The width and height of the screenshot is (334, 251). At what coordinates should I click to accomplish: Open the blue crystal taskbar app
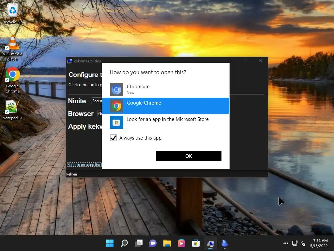click(224, 243)
